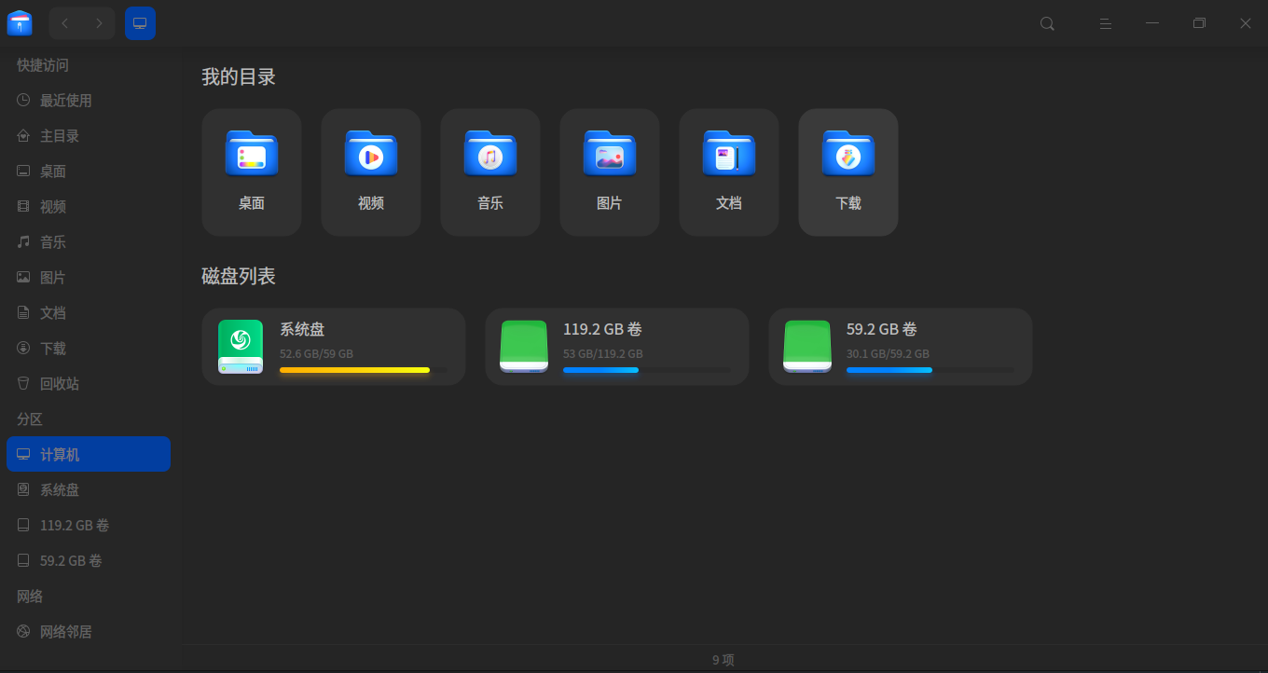Viewport: 1268px width, 673px height.
Task: Select 59.2 GB 卷 in the sidebar
Action: (x=89, y=561)
